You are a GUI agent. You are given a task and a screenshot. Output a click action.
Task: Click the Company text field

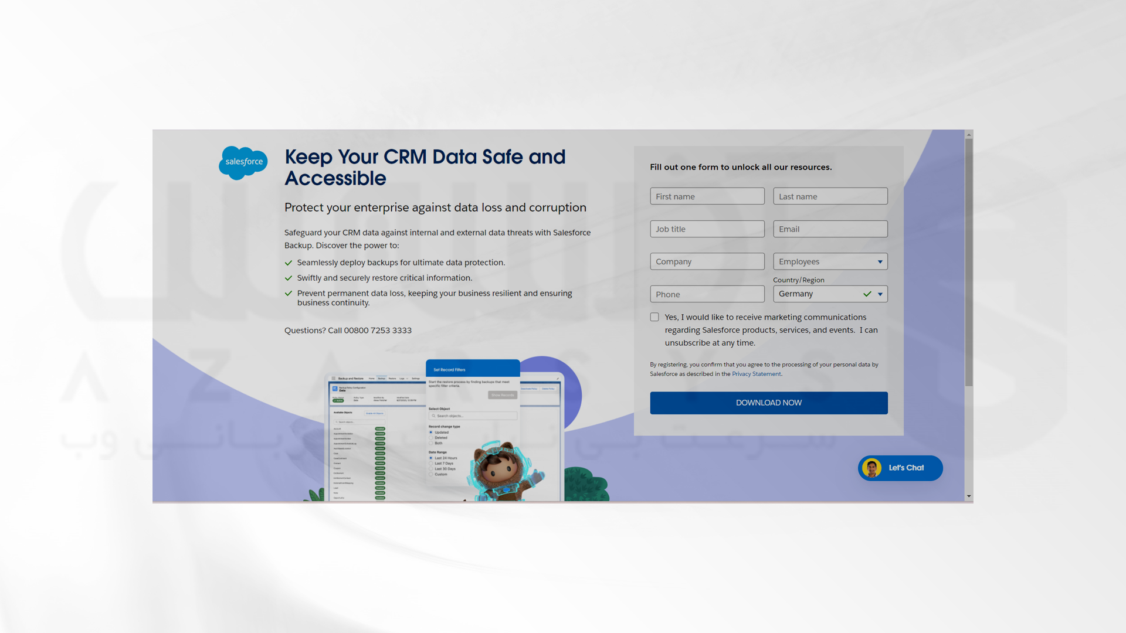click(x=707, y=261)
